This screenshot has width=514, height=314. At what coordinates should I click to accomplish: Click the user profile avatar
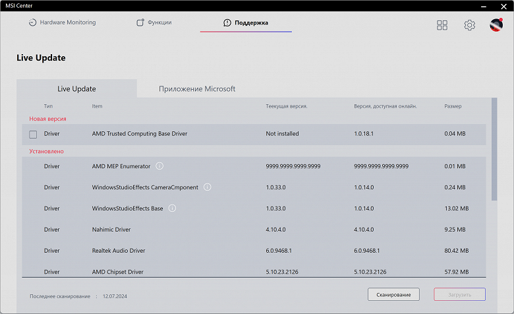pos(496,25)
